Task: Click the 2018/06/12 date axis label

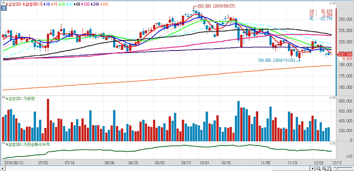Action: pos(14,162)
